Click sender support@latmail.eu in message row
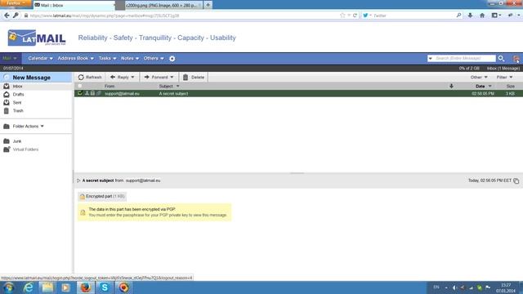523x294 pixels. click(122, 94)
